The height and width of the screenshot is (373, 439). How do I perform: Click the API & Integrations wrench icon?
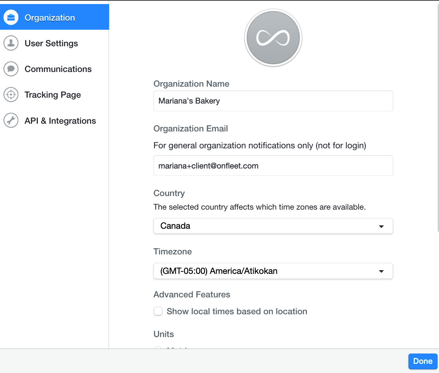pyautogui.click(x=11, y=120)
